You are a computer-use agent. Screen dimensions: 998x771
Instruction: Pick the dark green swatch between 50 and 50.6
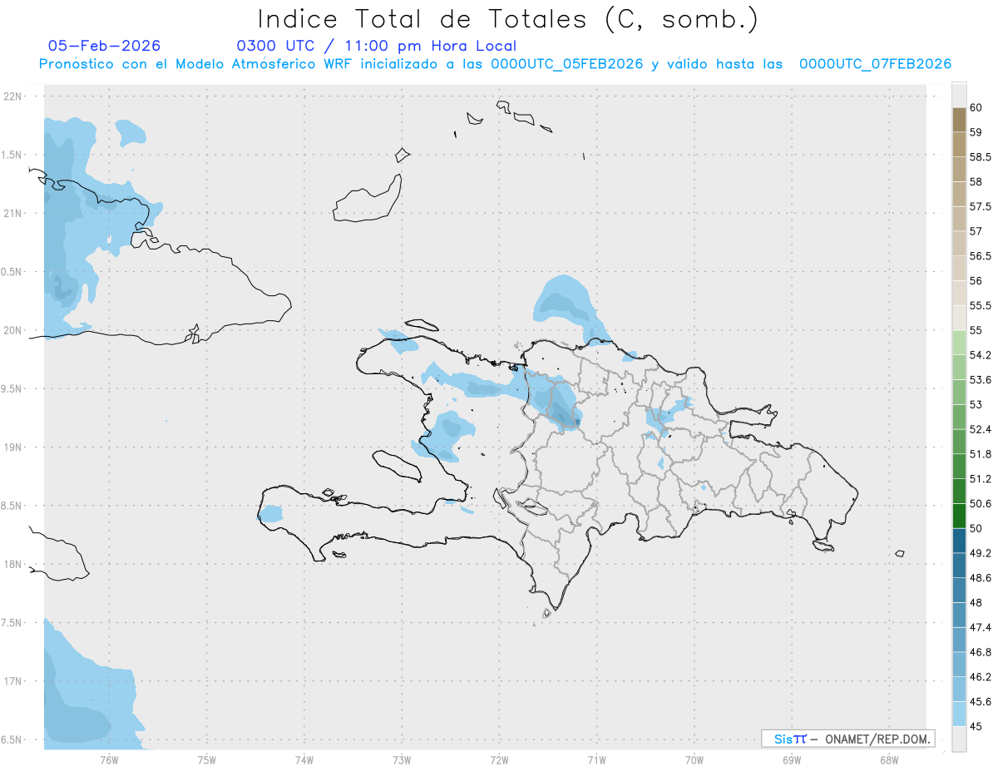(x=959, y=516)
